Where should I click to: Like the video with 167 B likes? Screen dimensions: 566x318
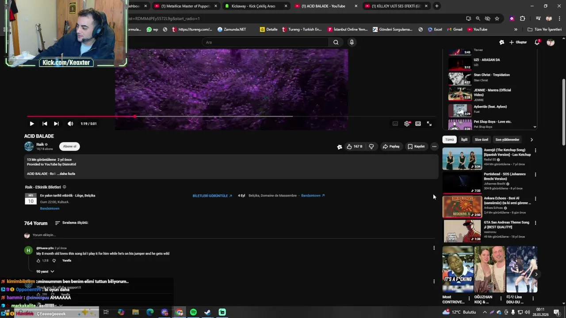[355, 147]
